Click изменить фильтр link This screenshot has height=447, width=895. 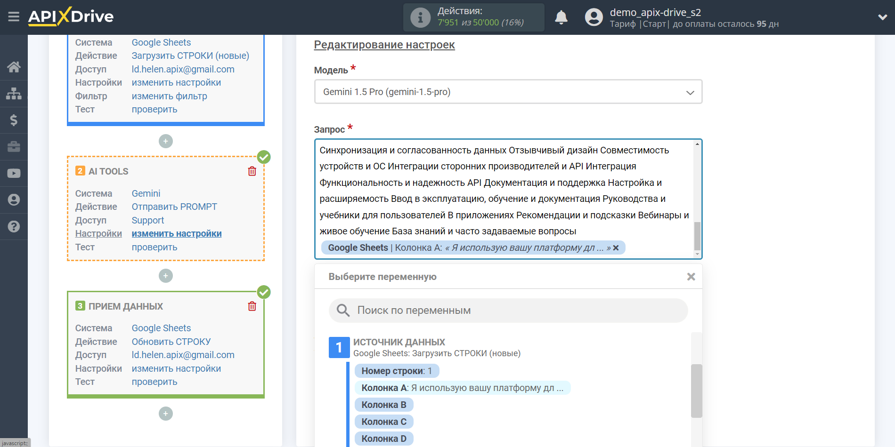pos(169,96)
